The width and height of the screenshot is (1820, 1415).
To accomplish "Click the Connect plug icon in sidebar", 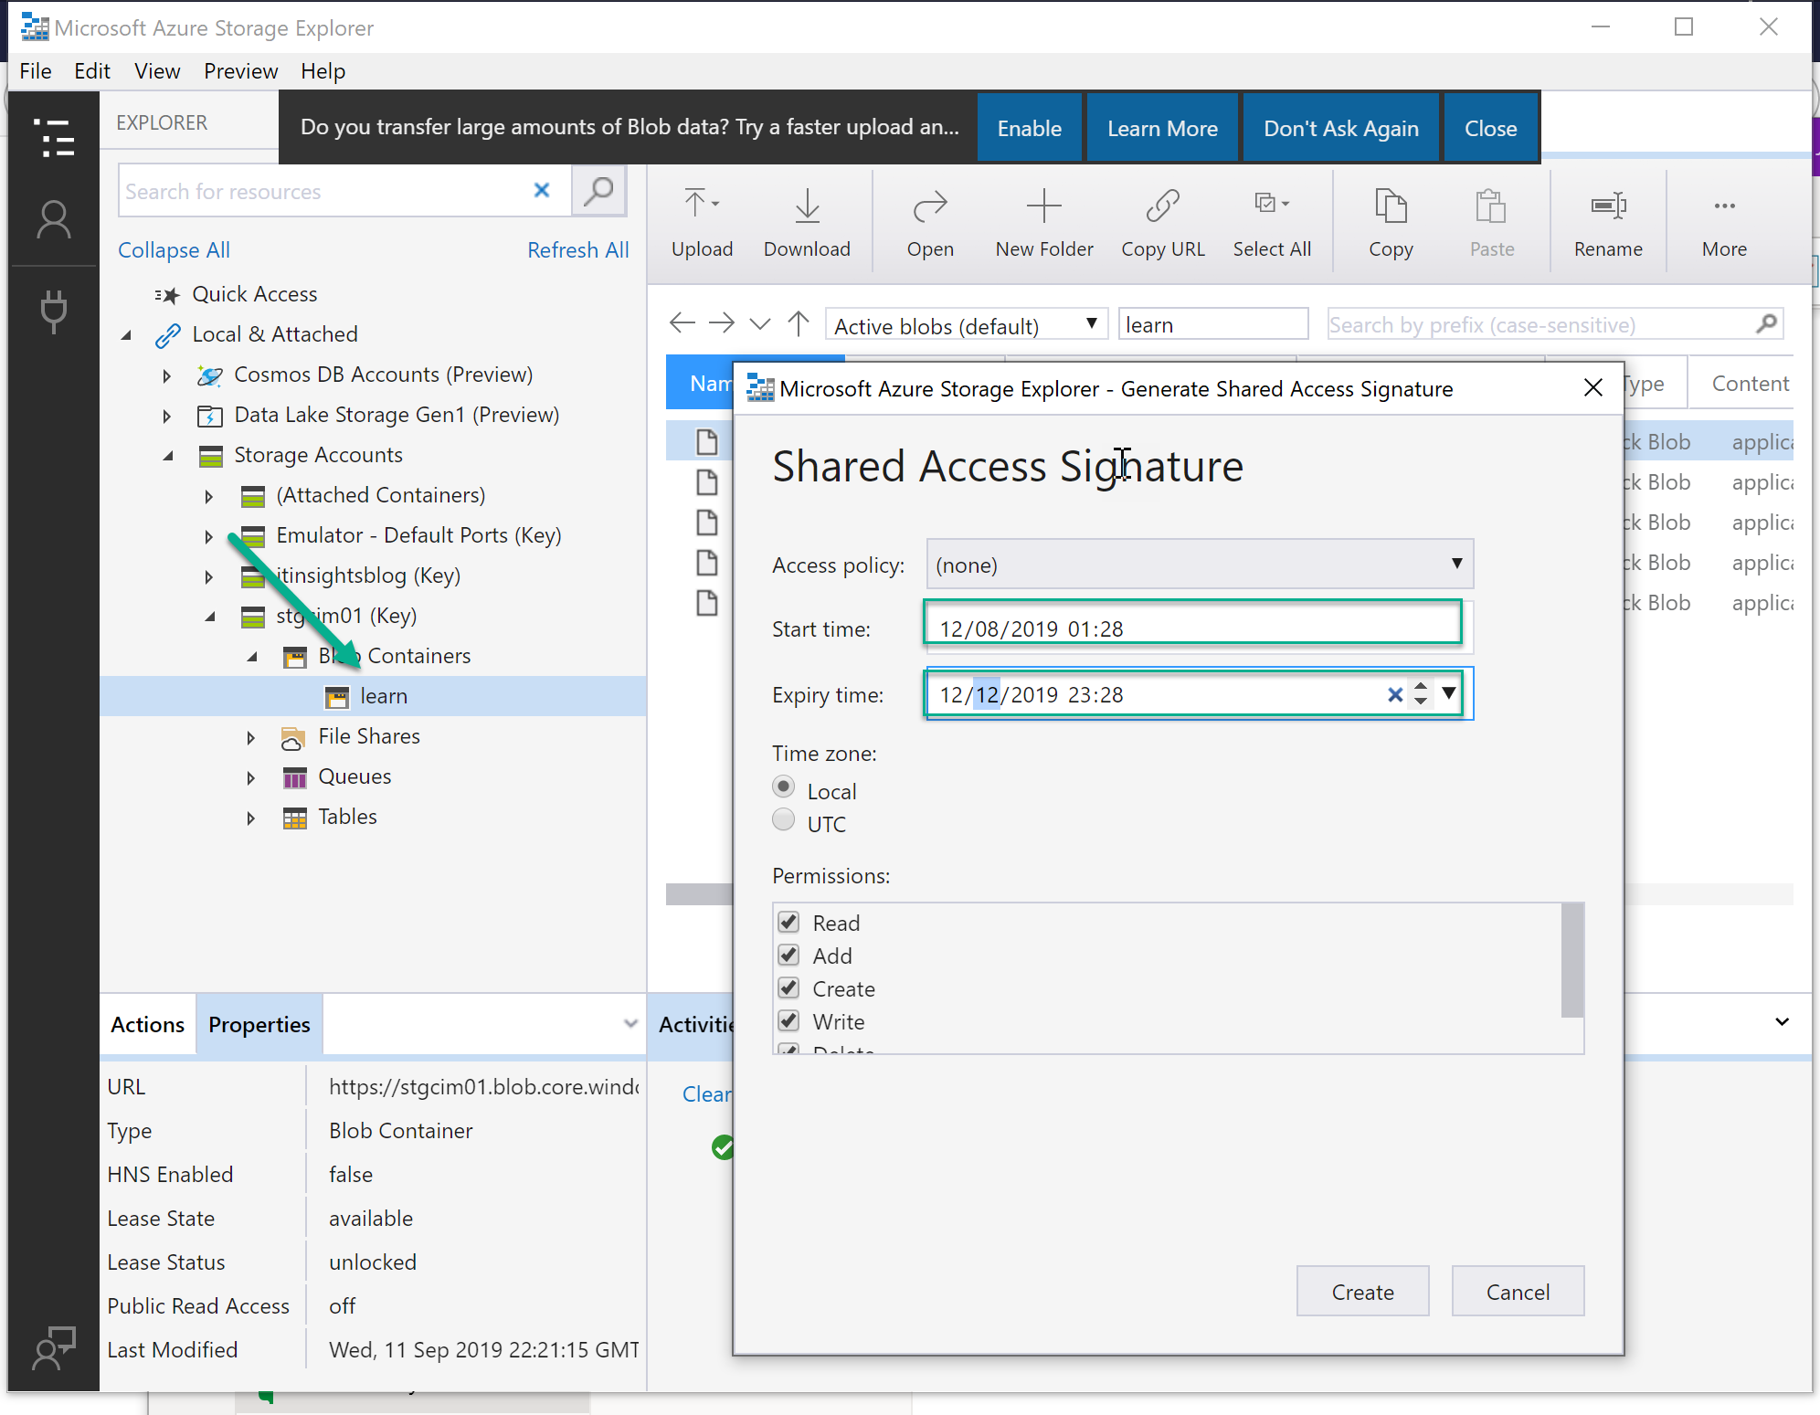I will pyautogui.click(x=53, y=311).
